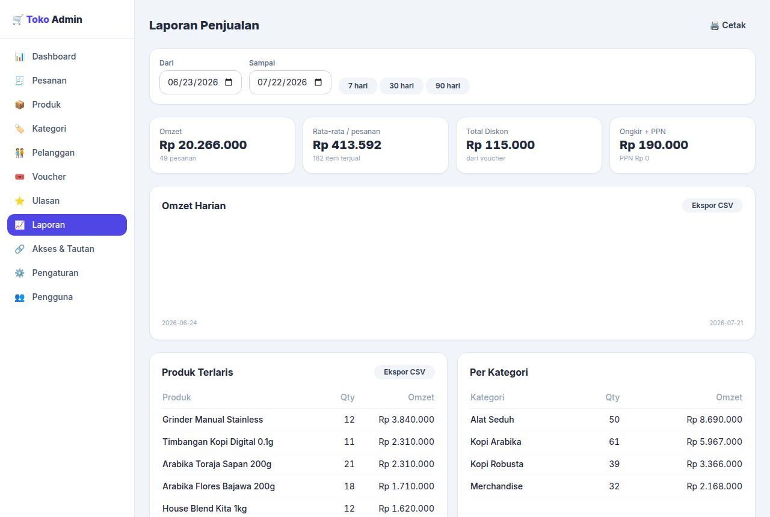Click the Voucher ticket icon
This screenshot has height=517, width=770.
(20, 177)
